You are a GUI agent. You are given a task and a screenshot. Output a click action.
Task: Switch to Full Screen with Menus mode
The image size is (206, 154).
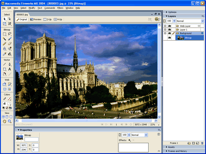(x=7, y=117)
